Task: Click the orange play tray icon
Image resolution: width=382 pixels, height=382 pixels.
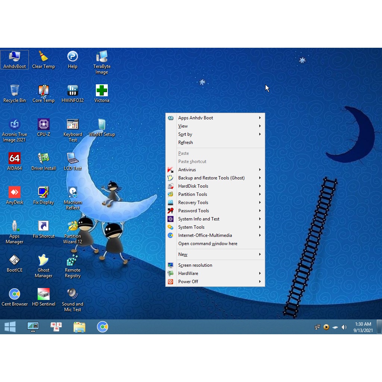Action: click(x=326, y=327)
